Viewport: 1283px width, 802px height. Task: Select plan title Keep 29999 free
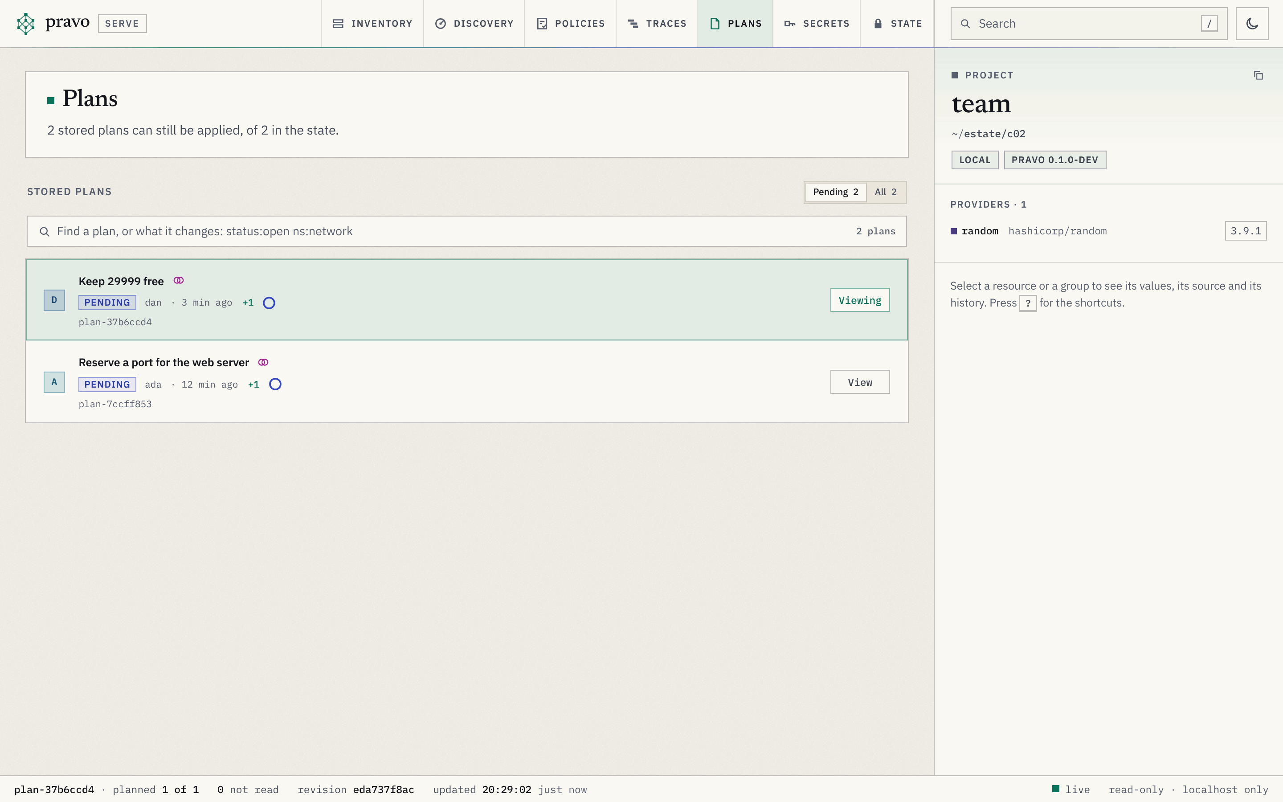pyautogui.click(x=121, y=281)
